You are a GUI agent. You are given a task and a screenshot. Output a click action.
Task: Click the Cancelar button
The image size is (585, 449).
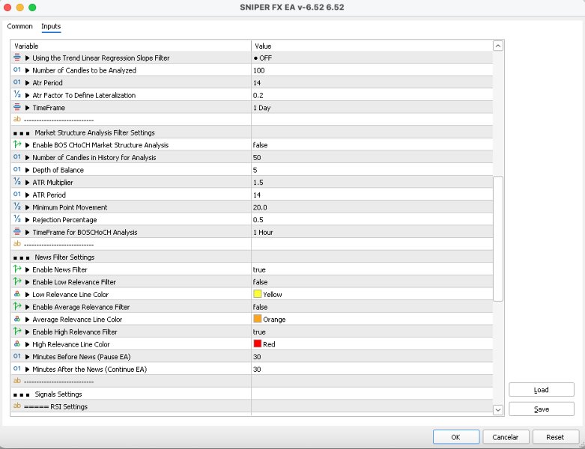click(506, 437)
